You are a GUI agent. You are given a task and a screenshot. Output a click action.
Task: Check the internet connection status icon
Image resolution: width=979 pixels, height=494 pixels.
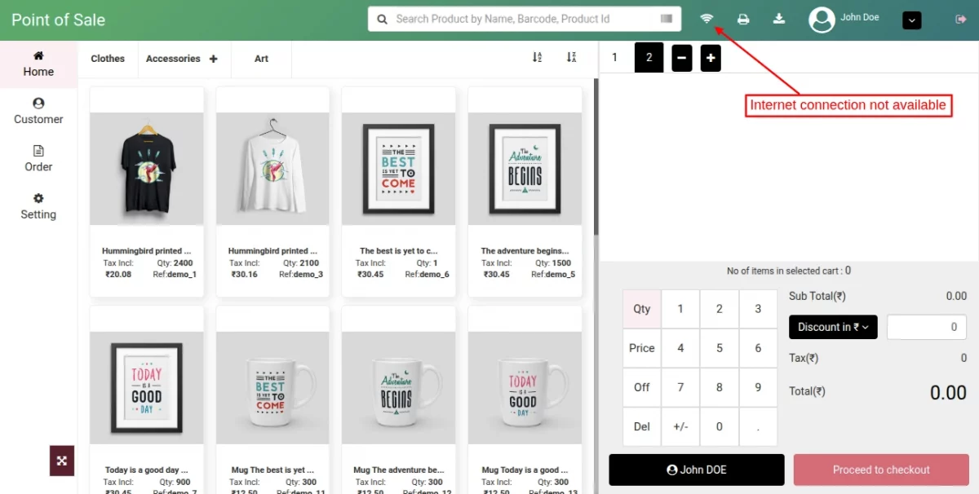(707, 17)
